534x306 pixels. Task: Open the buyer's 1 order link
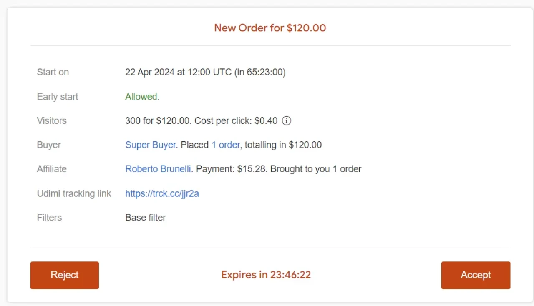225,145
